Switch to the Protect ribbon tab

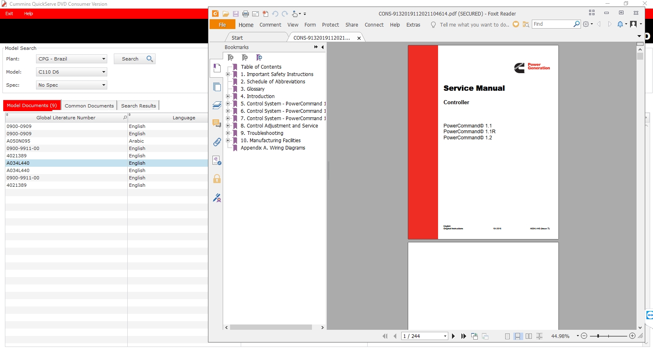[330, 25]
